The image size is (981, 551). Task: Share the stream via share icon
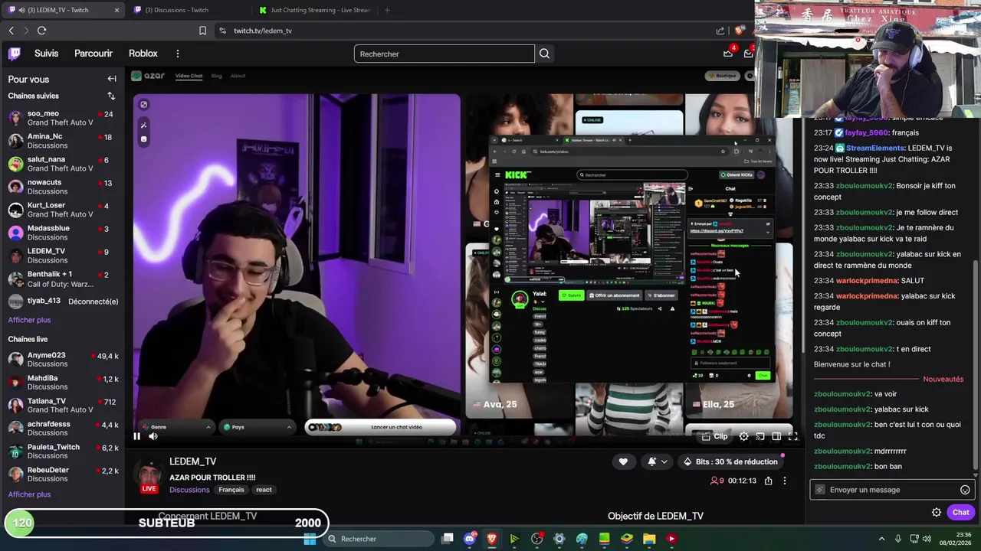point(768,481)
